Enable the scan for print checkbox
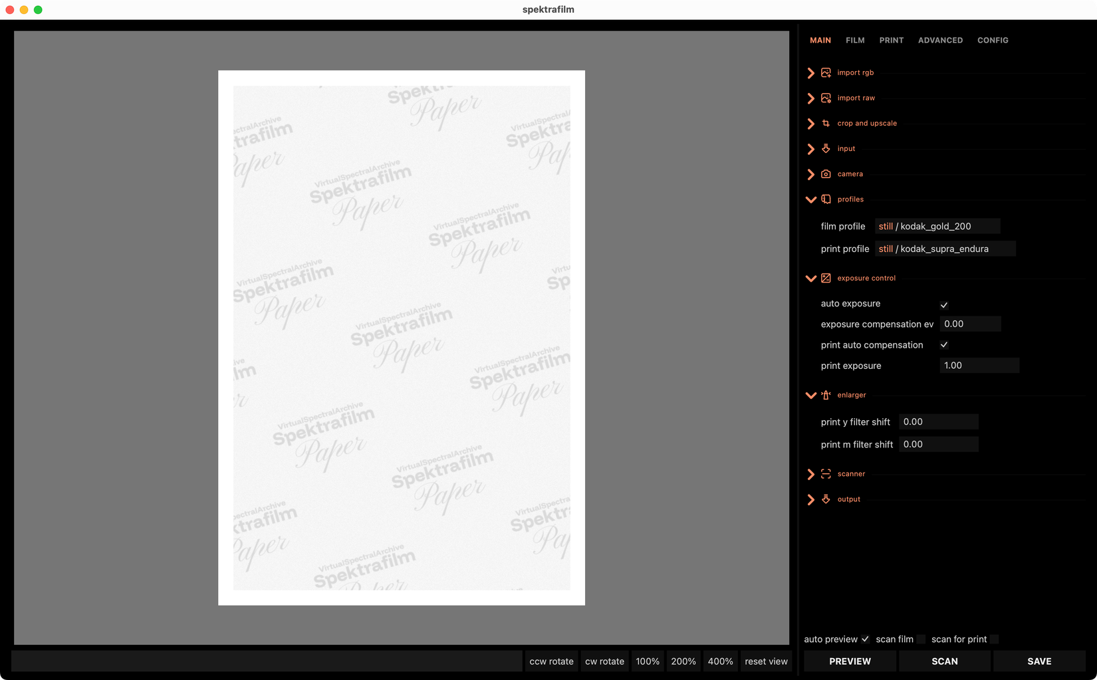The image size is (1097, 680). tap(994, 639)
